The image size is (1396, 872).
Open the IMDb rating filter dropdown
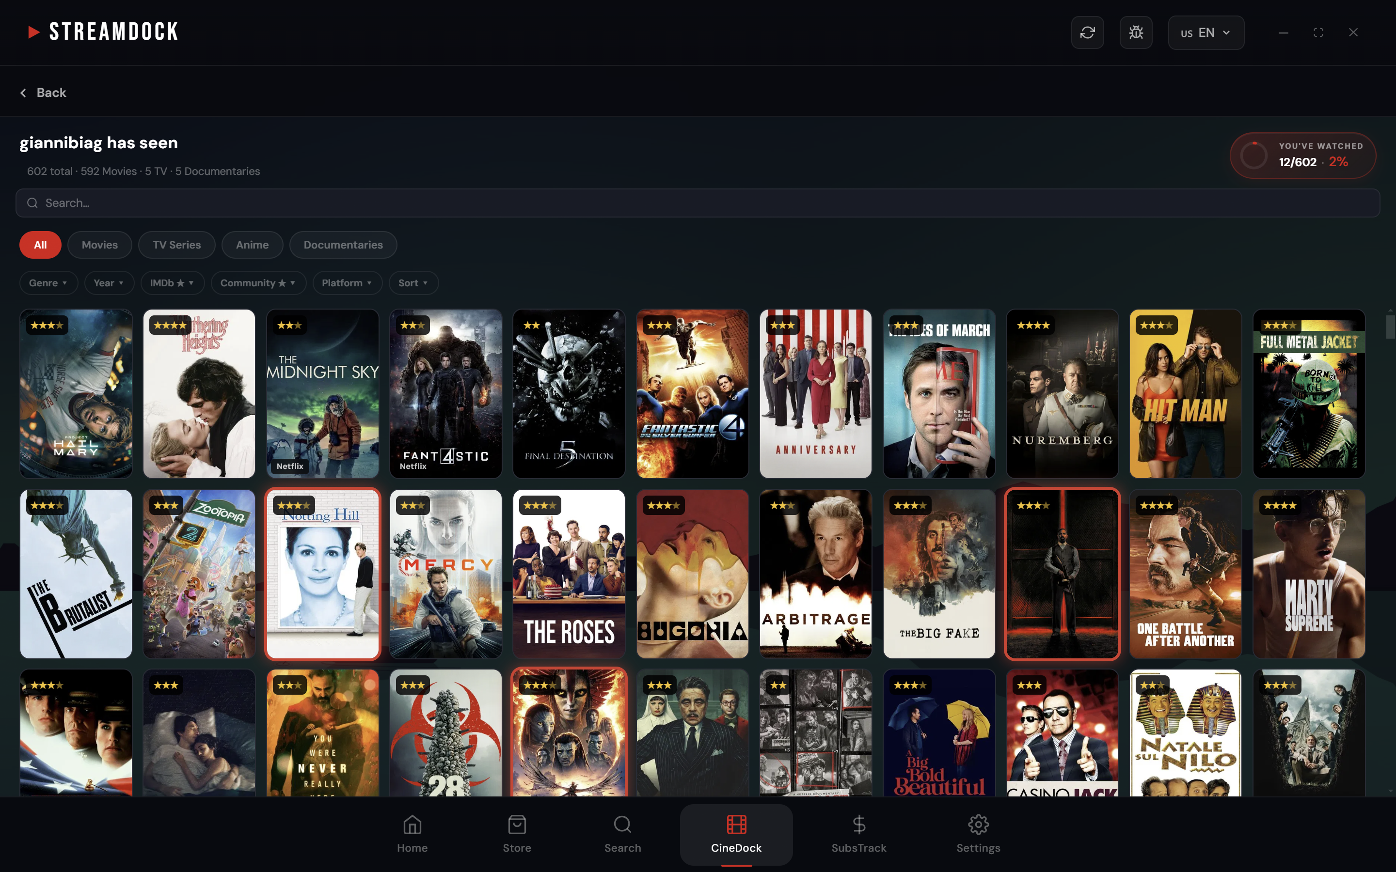[173, 283]
